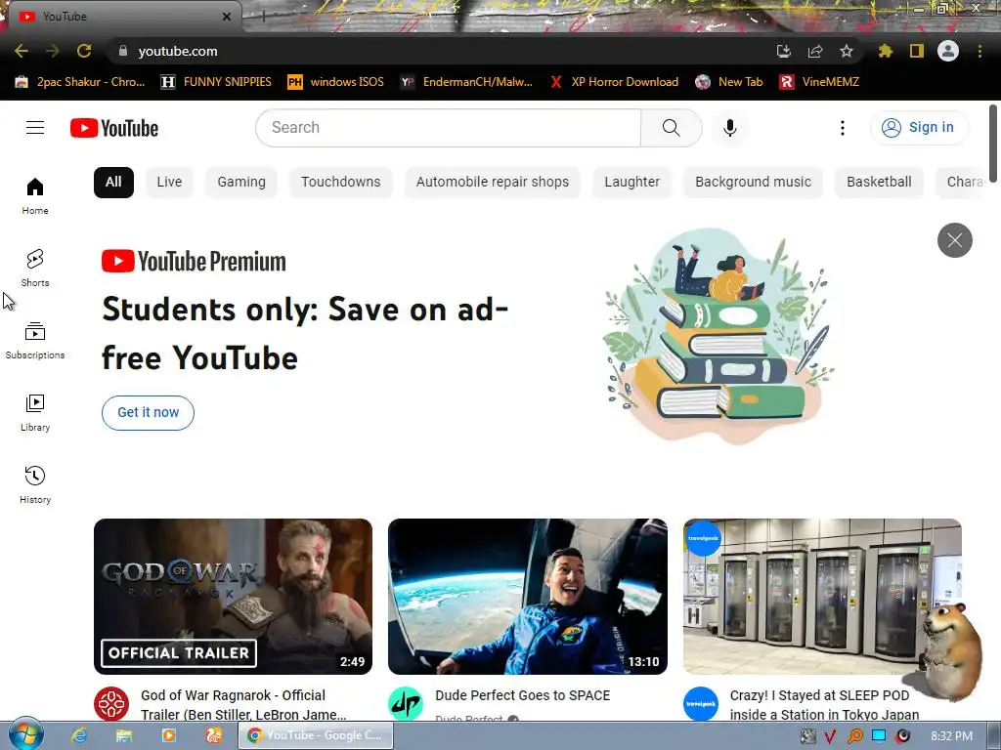Viewport: 1001px width, 750px height.
Task: Focus the YouTube Search field
Action: 448,128
